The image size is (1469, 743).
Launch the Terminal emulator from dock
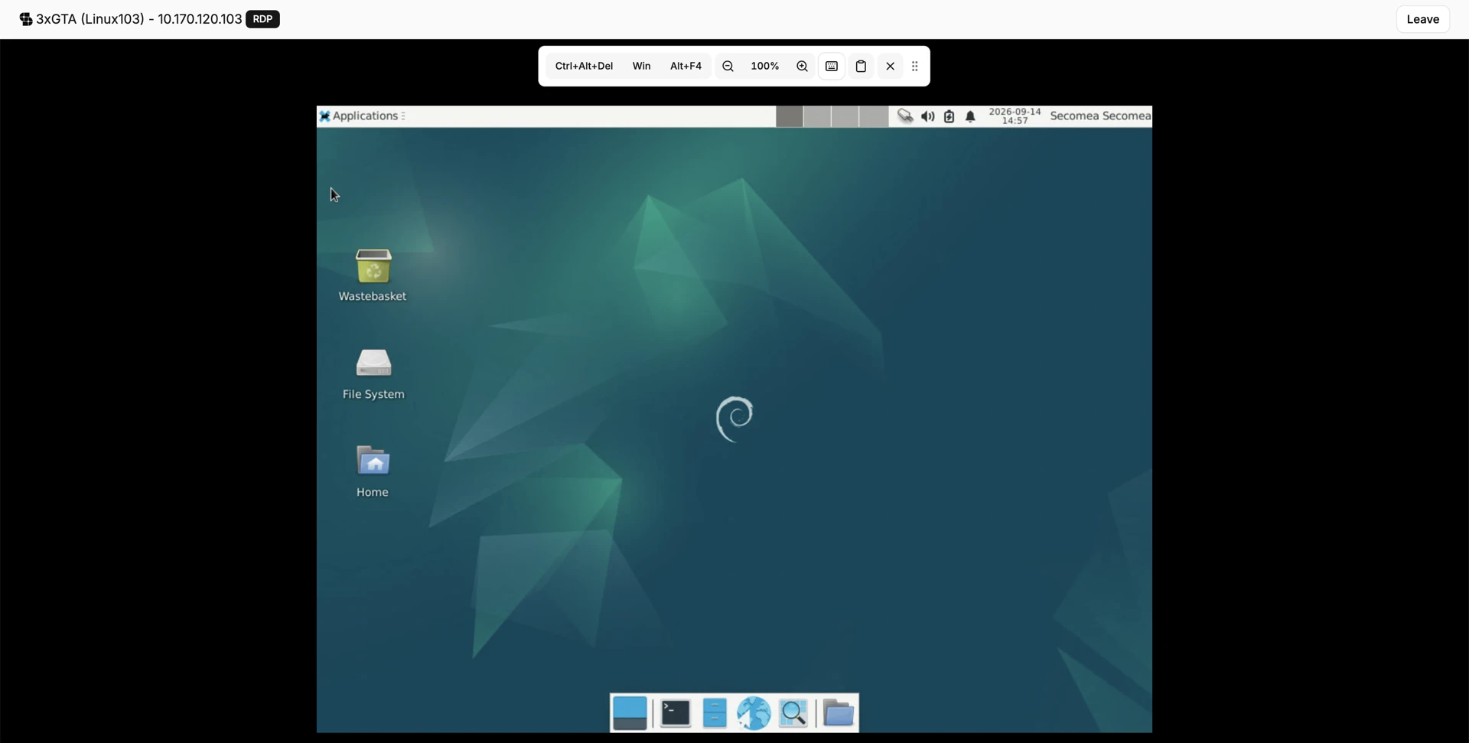[676, 713]
